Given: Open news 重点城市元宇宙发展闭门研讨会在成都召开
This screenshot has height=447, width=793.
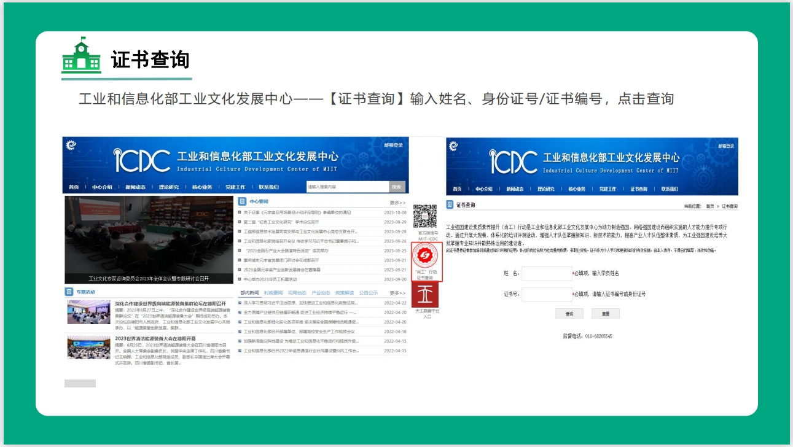Looking at the screenshot, I should coord(283,260).
